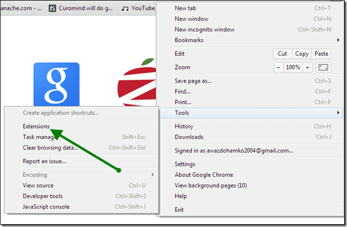This screenshot has width=347, height=227.
Task: Click the YouTube music note bookmark icon
Action: tap(125, 9)
